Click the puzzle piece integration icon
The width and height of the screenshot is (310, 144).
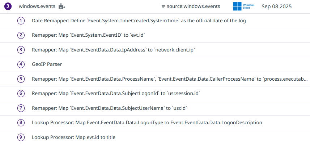(x=63, y=6)
